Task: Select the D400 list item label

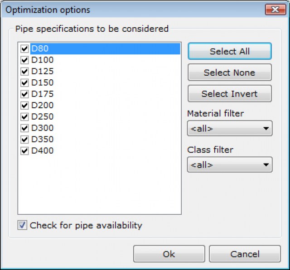Action: click(x=42, y=150)
